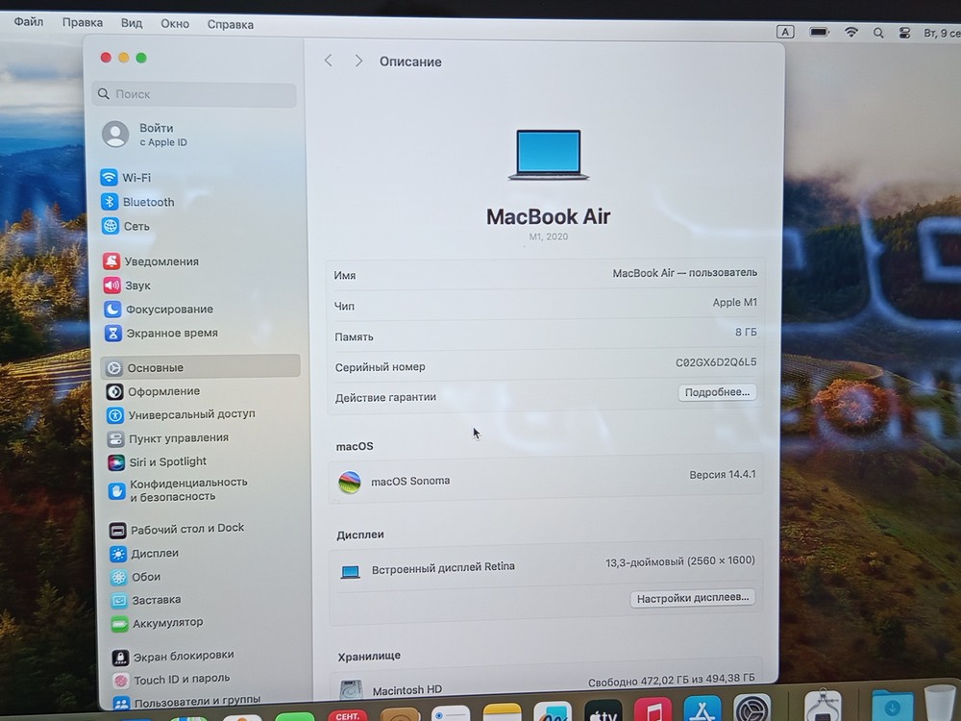This screenshot has width=961, height=721.
Task: Click the Подробнее warranty button
Action: [x=717, y=392]
